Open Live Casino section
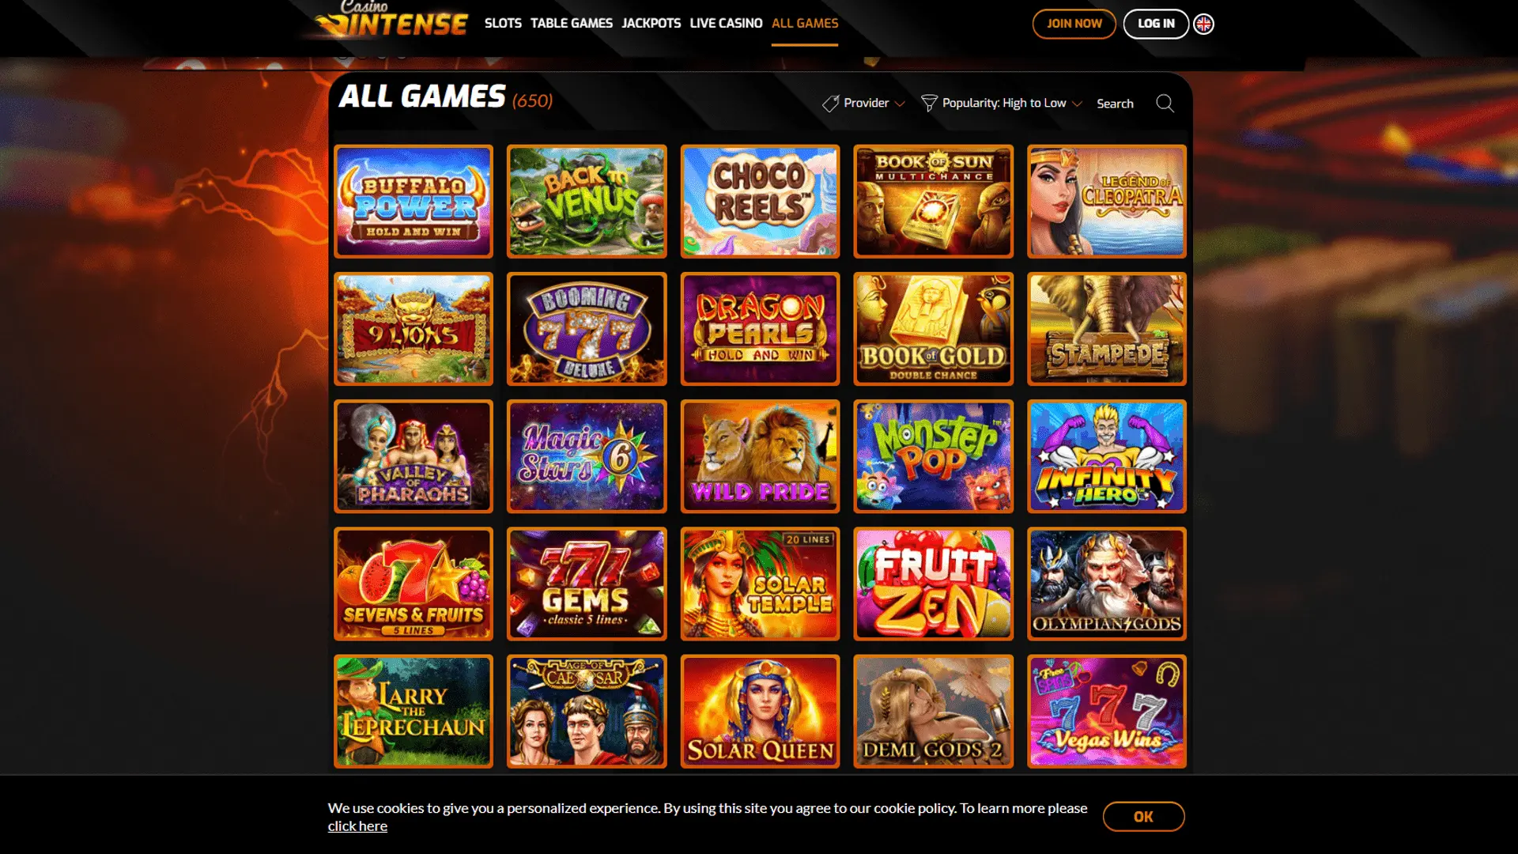The width and height of the screenshot is (1518, 854). 726,23
